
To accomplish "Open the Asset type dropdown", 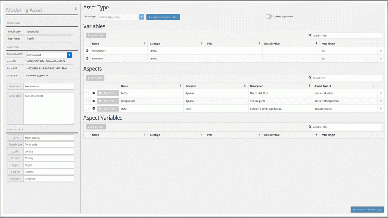I will (x=141, y=17).
